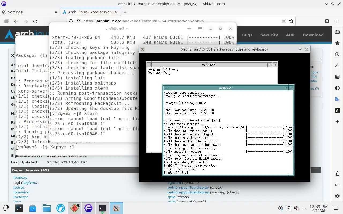343x214 pixels.
Task: Open the sidebar settings gear icon
Action: [x=337, y=196]
